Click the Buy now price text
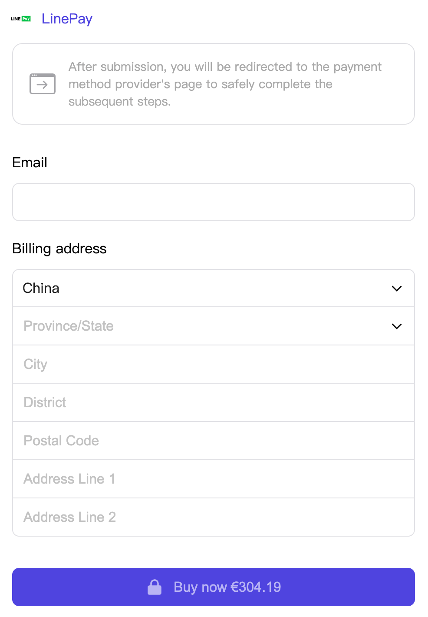Image resolution: width=428 pixels, height=617 pixels. 227,587
